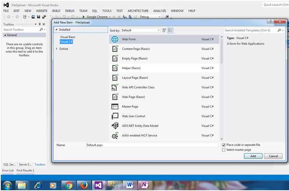
Task: Click the dialog Help question mark button
Action: click(x=271, y=21)
